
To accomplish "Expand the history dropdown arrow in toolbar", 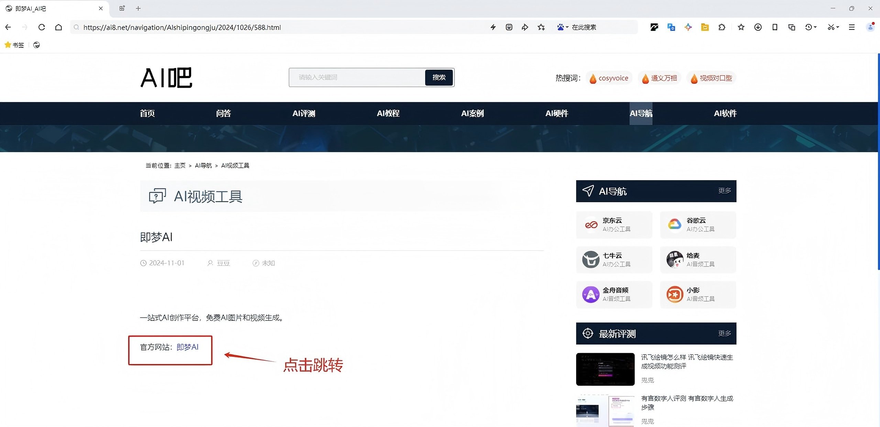I will [815, 28].
